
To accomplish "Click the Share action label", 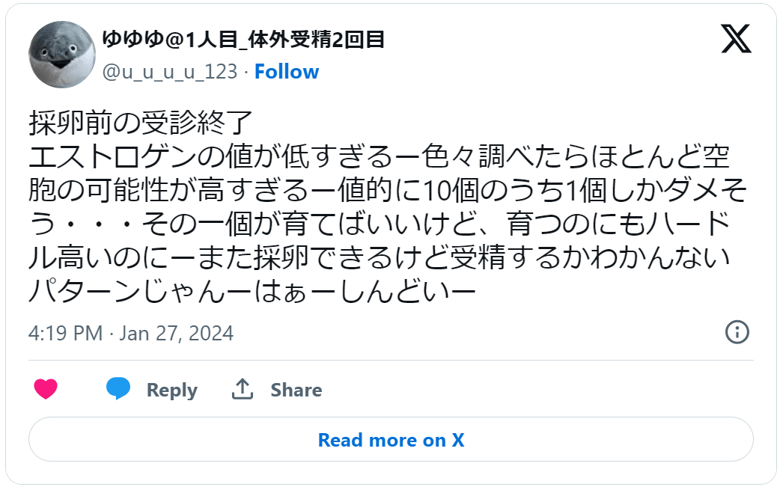I will click(295, 390).
